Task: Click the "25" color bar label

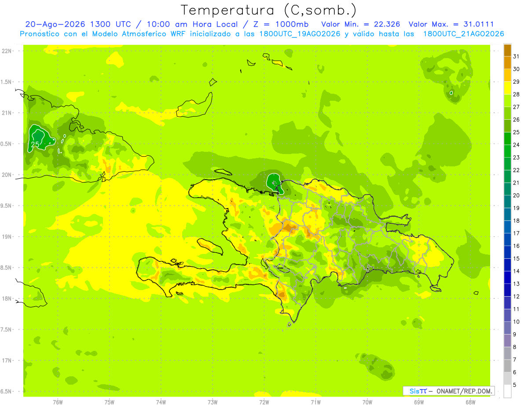Action: [x=517, y=132]
